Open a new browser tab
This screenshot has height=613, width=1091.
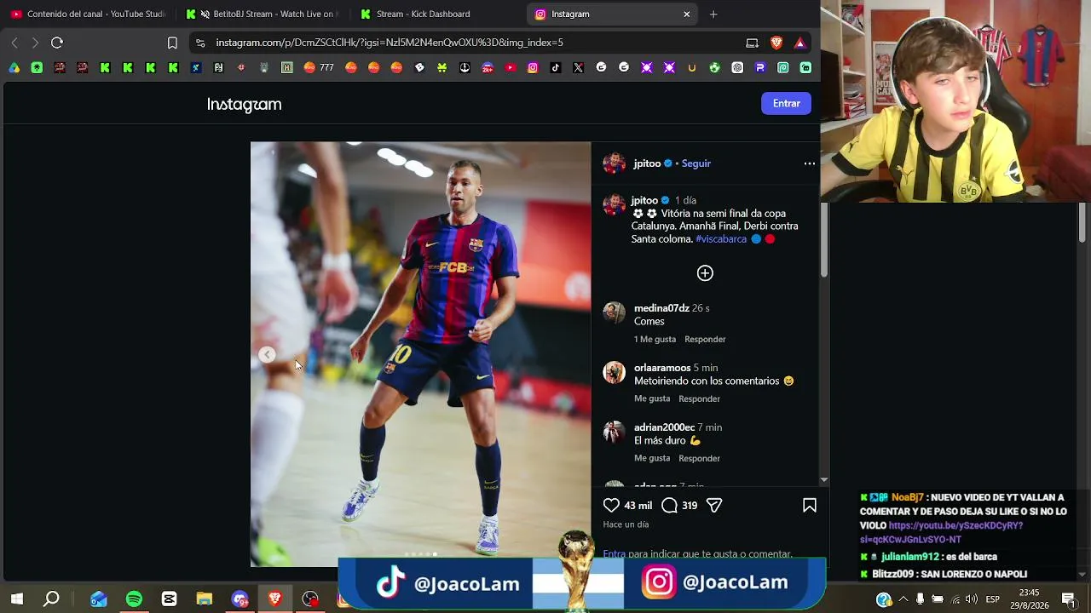(713, 14)
